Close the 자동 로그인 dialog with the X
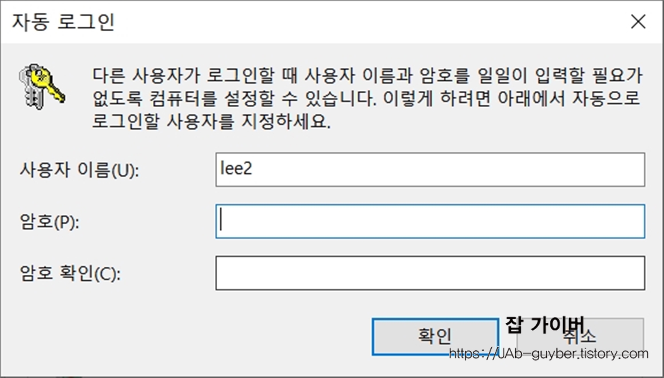The width and height of the screenshot is (664, 378). click(638, 21)
